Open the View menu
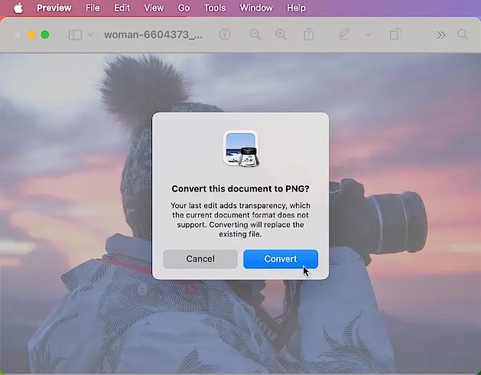The height and width of the screenshot is (375, 481). pyautogui.click(x=154, y=8)
